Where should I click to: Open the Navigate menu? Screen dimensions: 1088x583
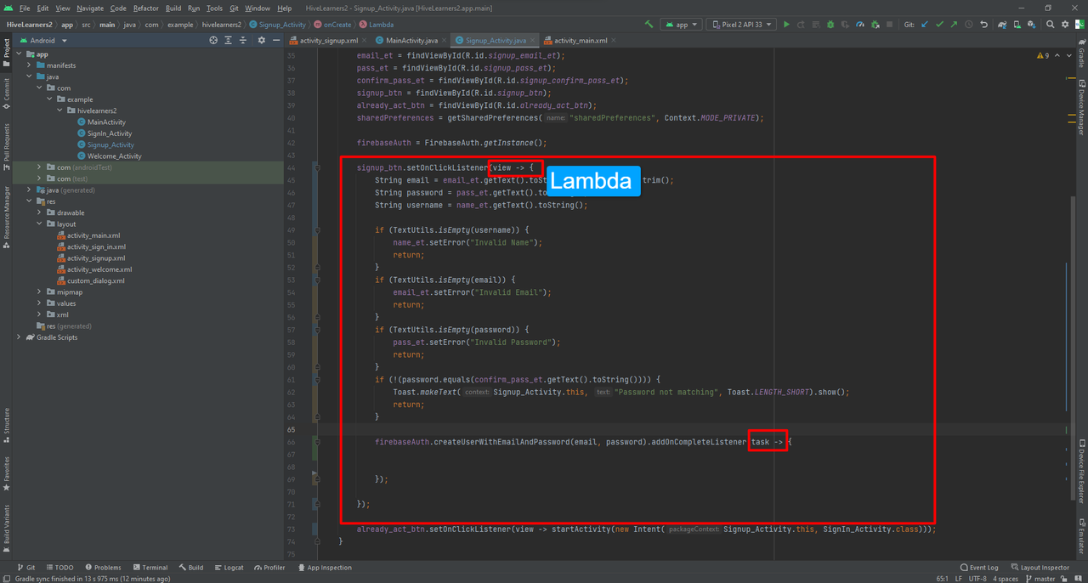[x=90, y=8]
